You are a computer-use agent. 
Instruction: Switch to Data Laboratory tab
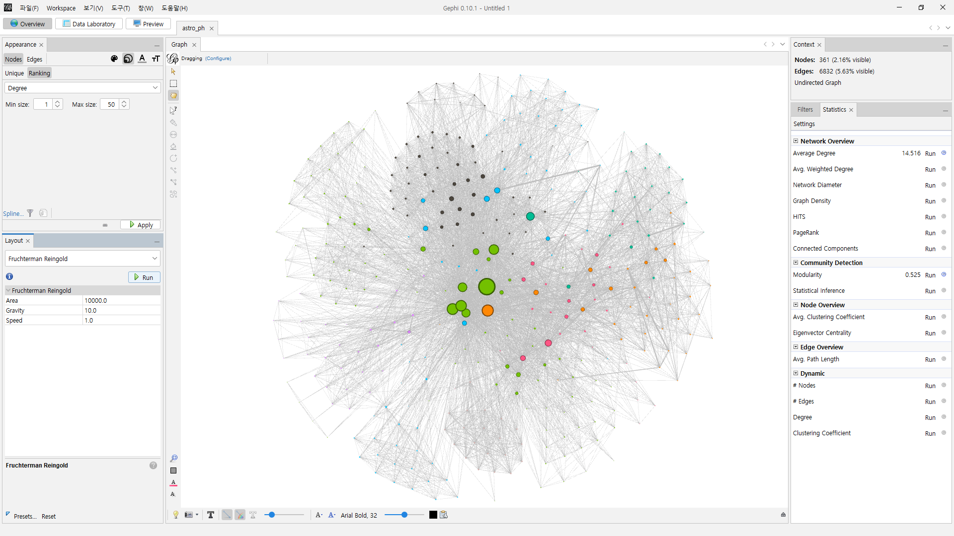click(89, 24)
